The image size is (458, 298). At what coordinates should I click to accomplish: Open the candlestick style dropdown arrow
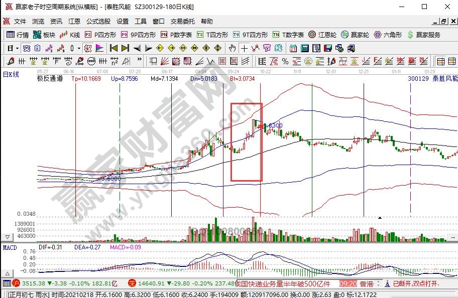78,48
